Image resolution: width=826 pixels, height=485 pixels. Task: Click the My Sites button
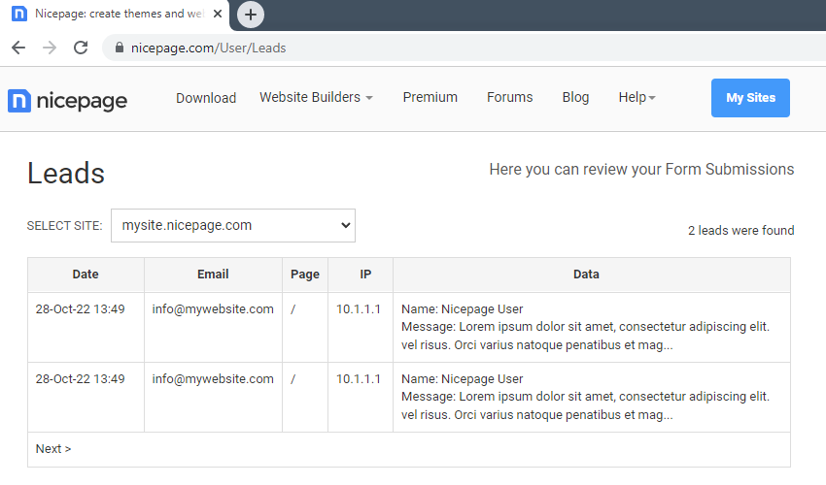pyautogui.click(x=750, y=98)
